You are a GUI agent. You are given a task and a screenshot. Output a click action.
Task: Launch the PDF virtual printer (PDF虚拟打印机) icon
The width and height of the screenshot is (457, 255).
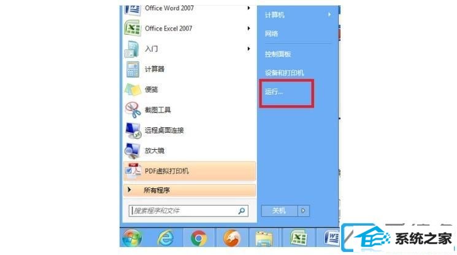click(x=133, y=171)
